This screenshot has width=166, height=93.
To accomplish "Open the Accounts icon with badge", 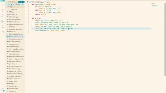I will (x=3, y=90).
